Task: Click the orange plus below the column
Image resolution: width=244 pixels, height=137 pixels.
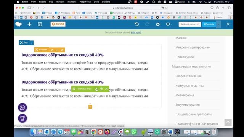Action: [x=90, y=107]
